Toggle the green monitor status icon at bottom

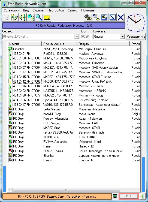click(115, 197)
